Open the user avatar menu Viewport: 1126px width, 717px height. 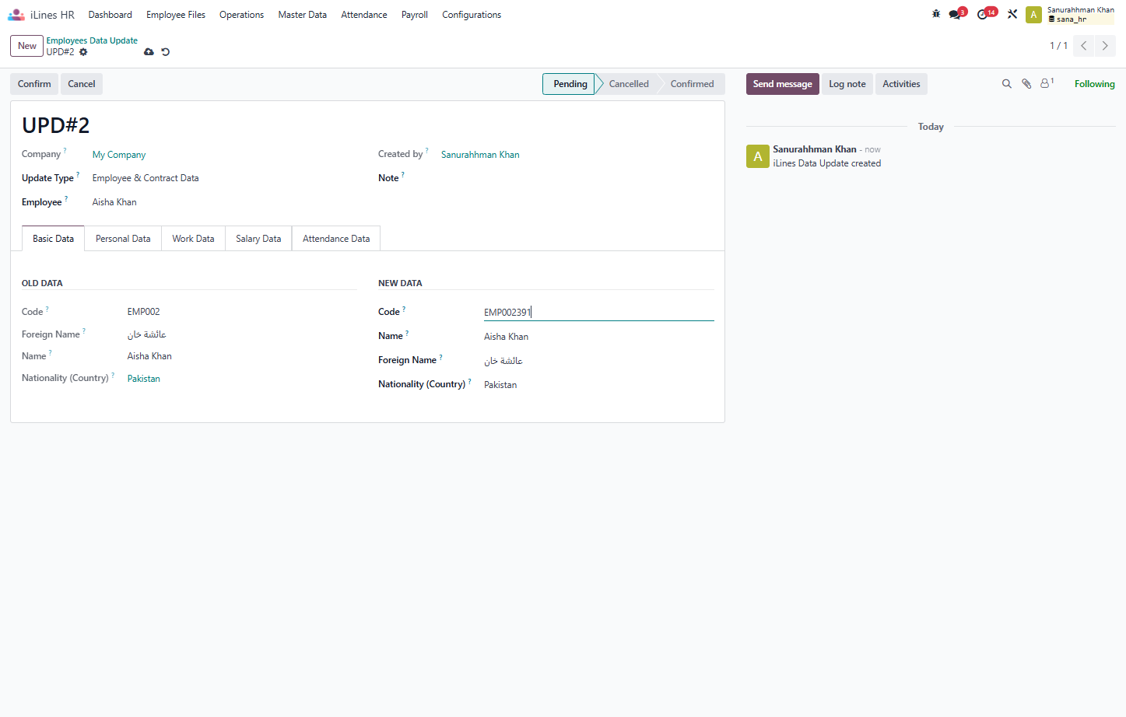click(x=1033, y=14)
